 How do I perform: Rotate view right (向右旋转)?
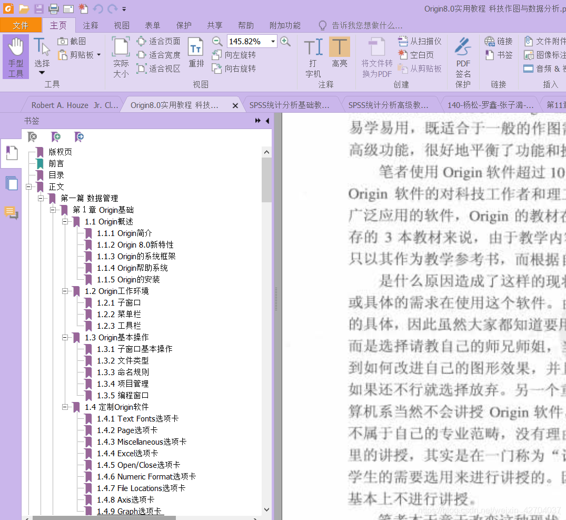tap(234, 68)
